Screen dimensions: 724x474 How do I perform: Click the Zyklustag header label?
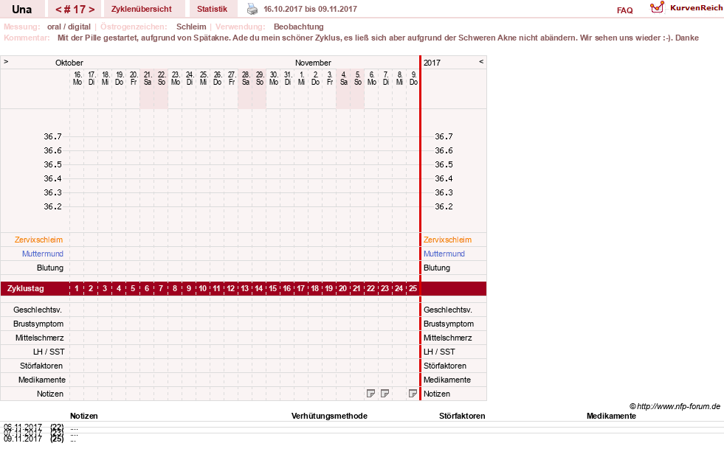point(25,289)
